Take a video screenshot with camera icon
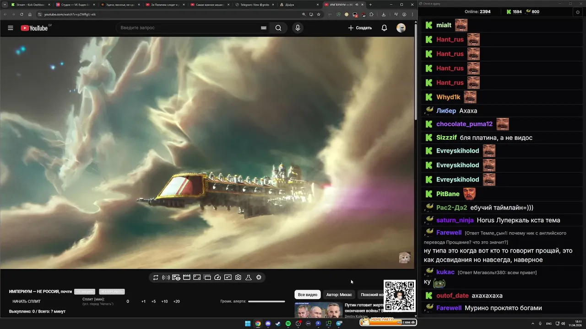586x329 pixels. [x=238, y=277]
